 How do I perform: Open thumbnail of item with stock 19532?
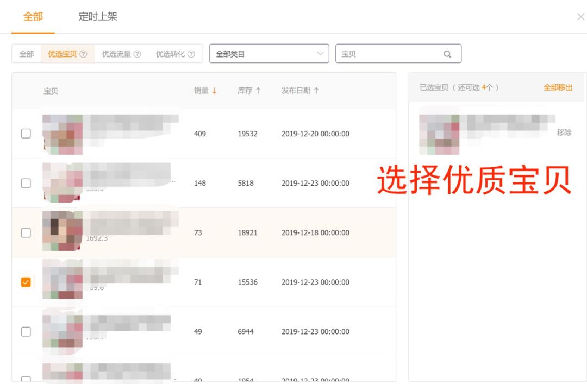coord(63,134)
